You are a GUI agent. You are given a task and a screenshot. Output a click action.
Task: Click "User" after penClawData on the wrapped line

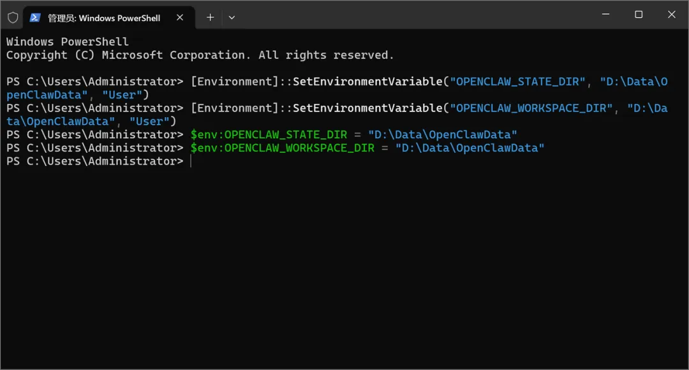coord(122,95)
